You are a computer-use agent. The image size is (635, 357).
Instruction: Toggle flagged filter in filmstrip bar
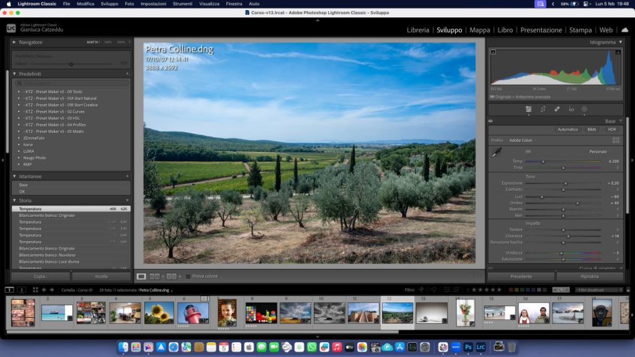tap(421, 290)
